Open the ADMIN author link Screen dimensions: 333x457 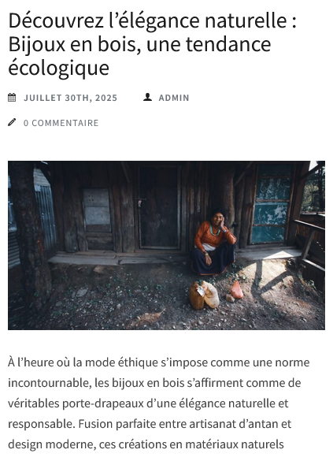[x=174, y=98]
